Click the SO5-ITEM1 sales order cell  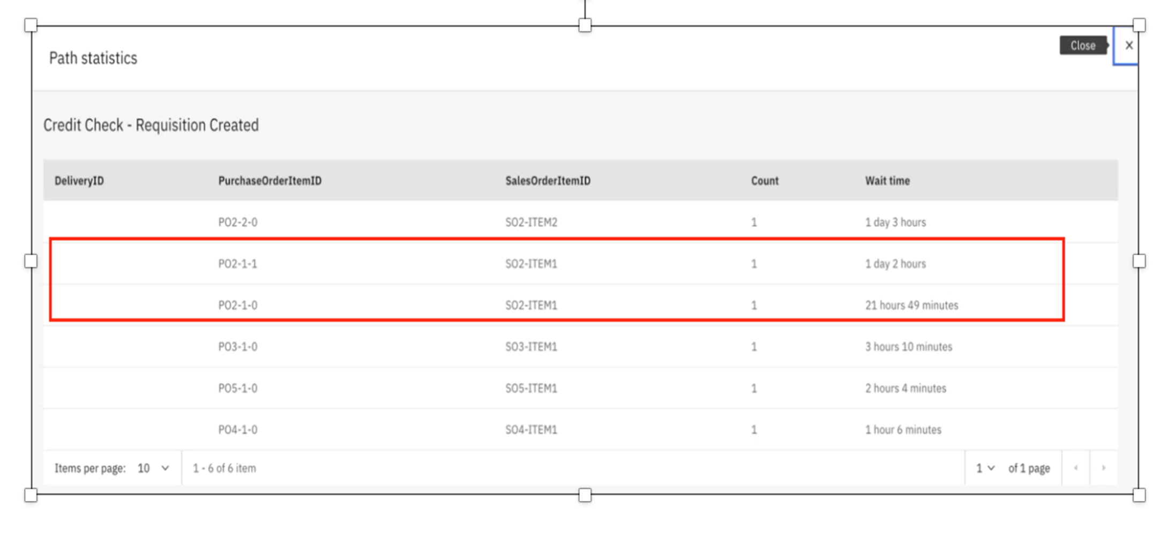click(531, 388)
